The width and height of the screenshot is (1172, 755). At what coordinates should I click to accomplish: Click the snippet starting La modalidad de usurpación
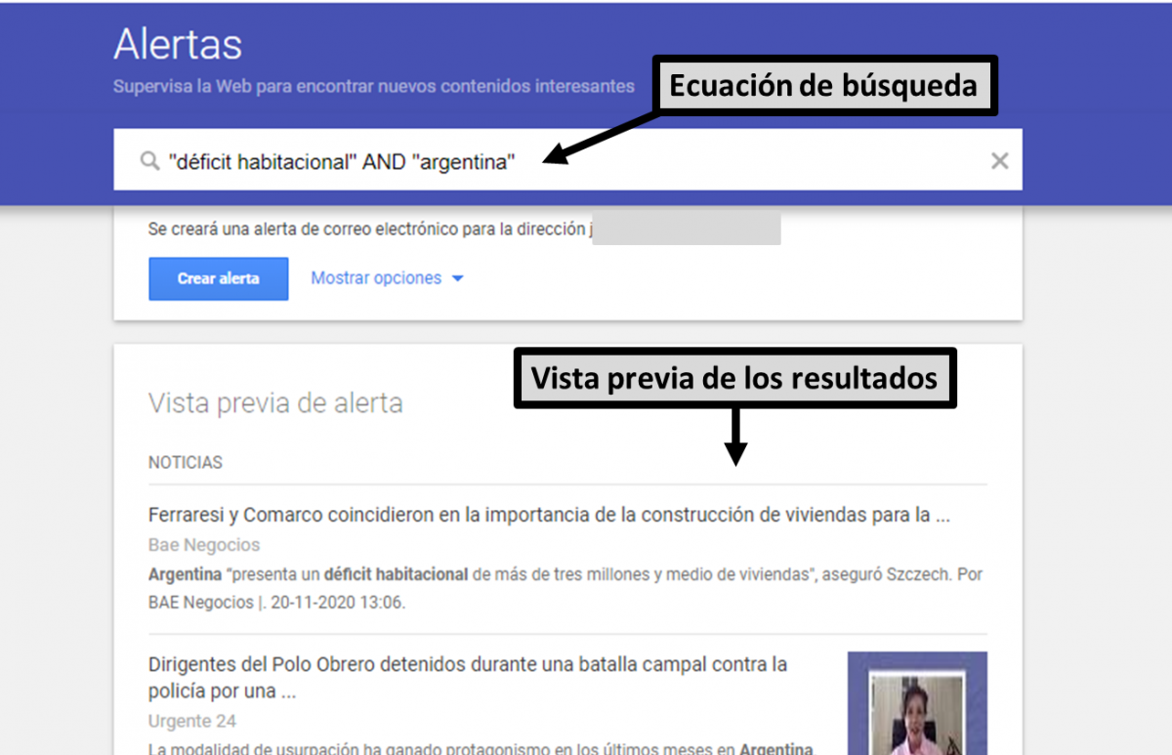(479, 748)
